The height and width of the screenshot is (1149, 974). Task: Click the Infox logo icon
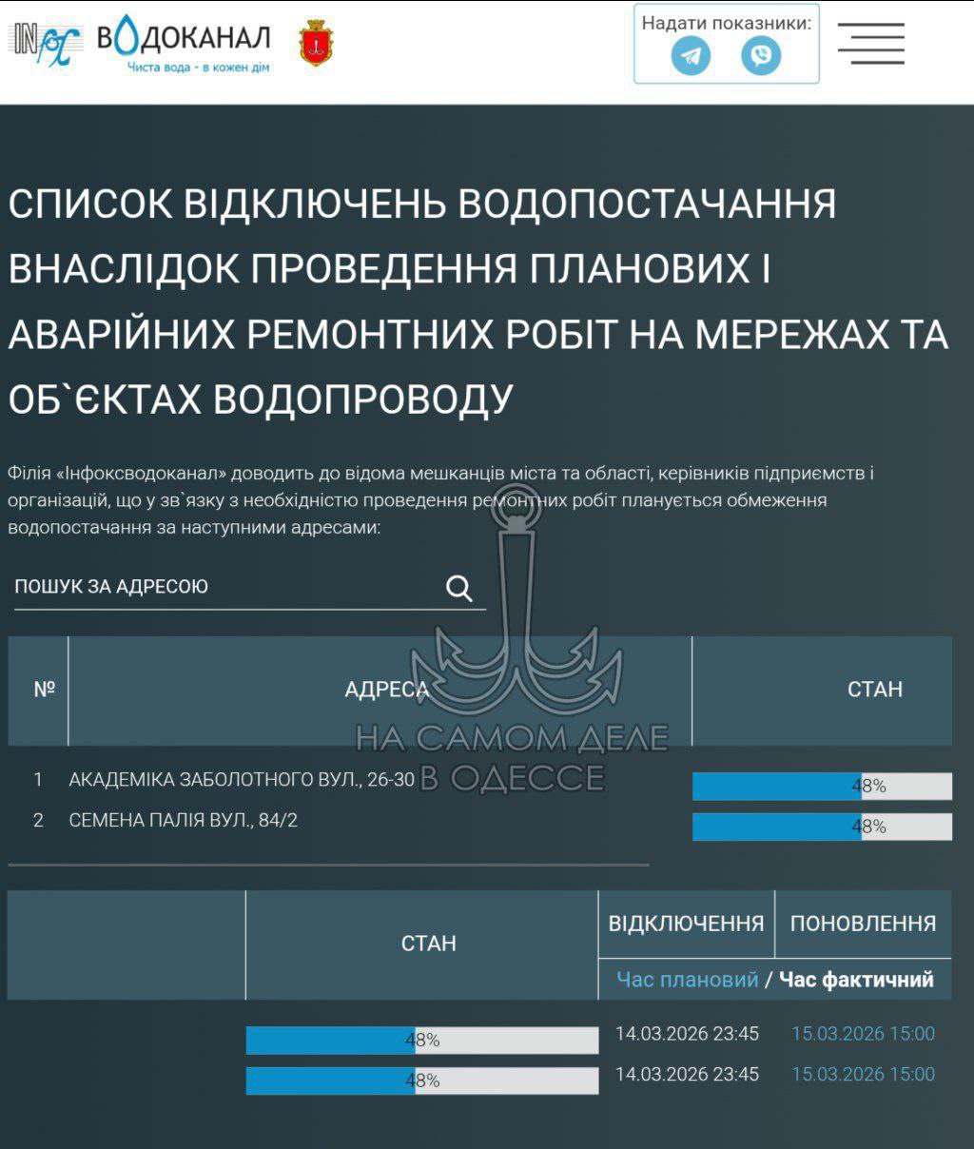46,44
